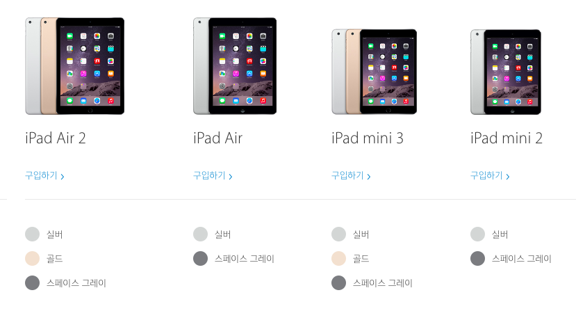Choose the space gray swatch for iPad Air 2
Viewport: 576px width, 311px height.
click(33, 282)
